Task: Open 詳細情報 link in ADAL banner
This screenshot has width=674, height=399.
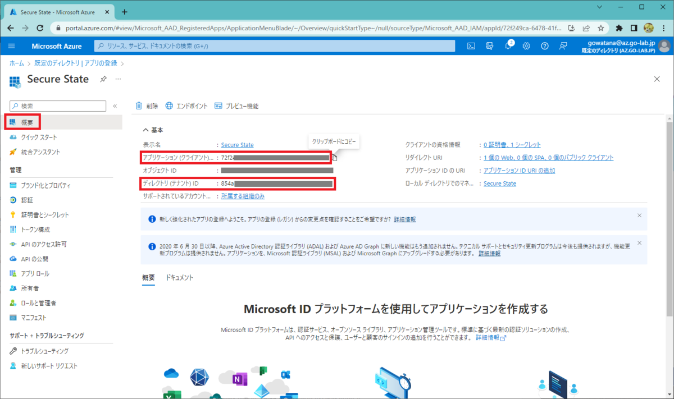Action: (489, 254)
